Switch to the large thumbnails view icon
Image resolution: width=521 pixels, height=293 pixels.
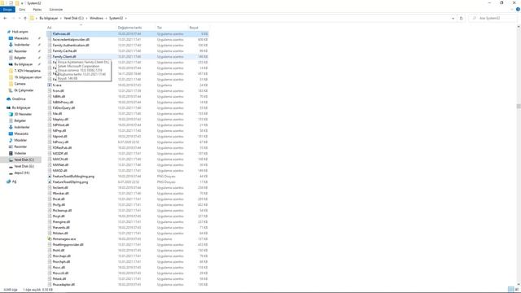tap(517, 290)
